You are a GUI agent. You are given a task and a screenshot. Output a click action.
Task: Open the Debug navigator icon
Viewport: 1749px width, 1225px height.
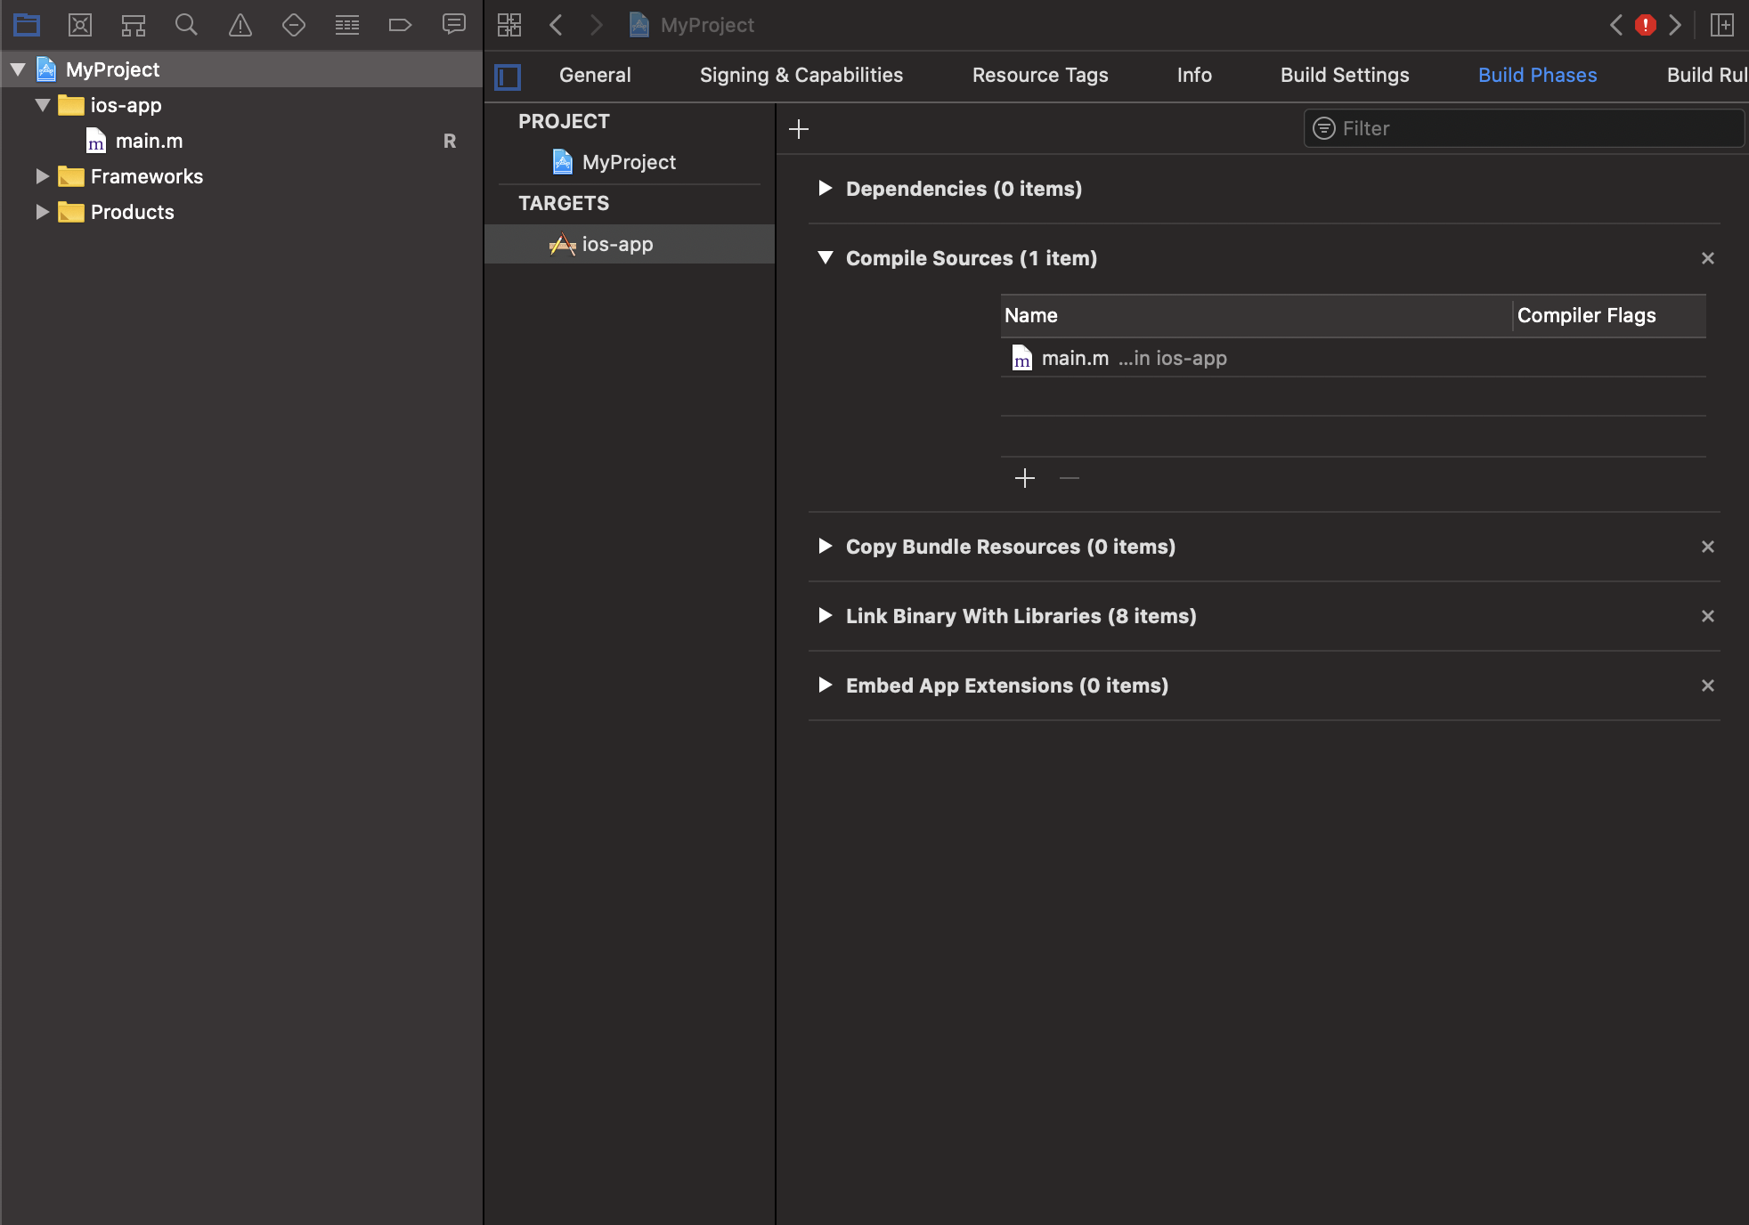[x=347, y=25]
